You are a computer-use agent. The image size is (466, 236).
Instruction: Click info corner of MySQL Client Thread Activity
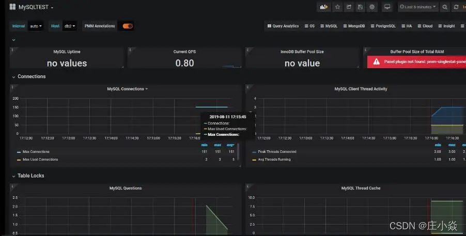(247, 87)
